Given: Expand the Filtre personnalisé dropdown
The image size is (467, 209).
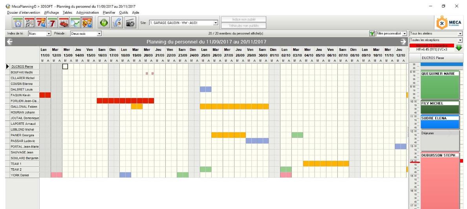Looking at the screenshot, I should click(405, 34).
